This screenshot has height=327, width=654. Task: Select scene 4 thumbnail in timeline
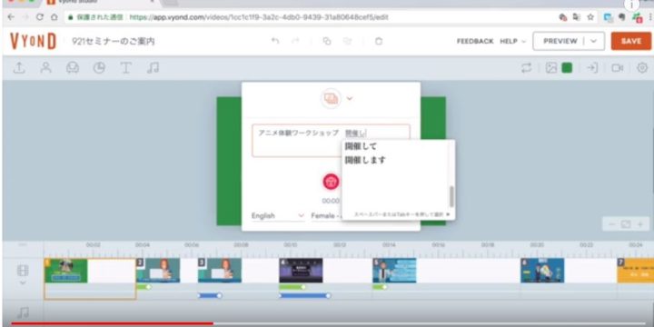(x=301, y=271)
